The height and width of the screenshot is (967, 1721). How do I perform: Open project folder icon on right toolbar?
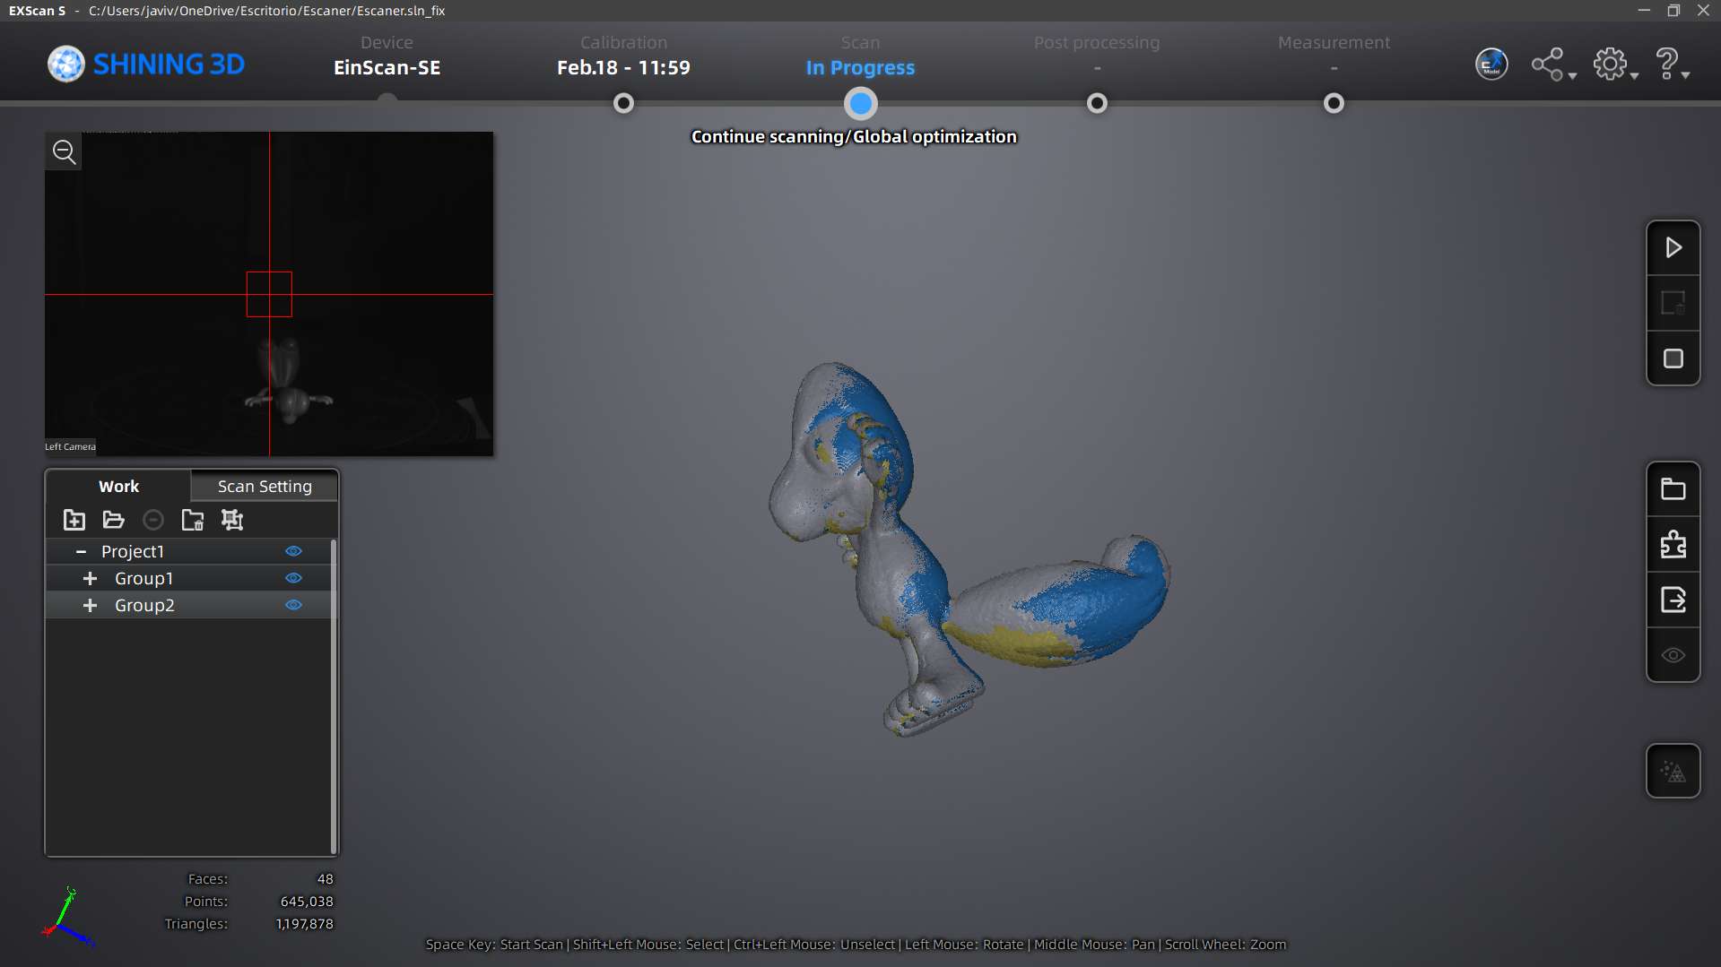click(x=1673, y=489)
